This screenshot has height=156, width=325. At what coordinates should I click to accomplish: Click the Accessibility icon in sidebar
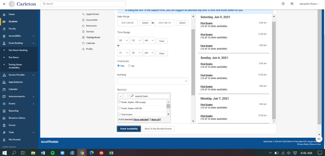4,36
